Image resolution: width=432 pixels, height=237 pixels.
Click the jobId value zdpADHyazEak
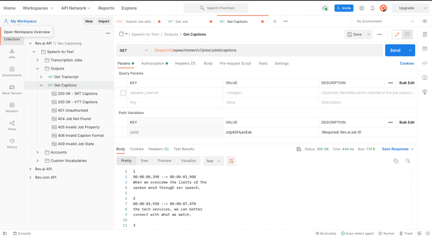point(239,132)
